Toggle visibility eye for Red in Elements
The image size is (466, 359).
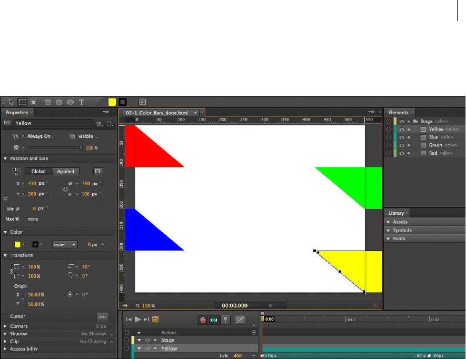402,153
